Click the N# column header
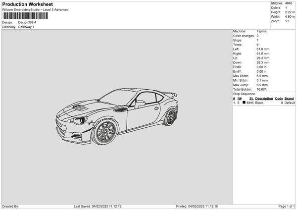The image size is (297, 210). pyautogui.click(x=240, y=98)
